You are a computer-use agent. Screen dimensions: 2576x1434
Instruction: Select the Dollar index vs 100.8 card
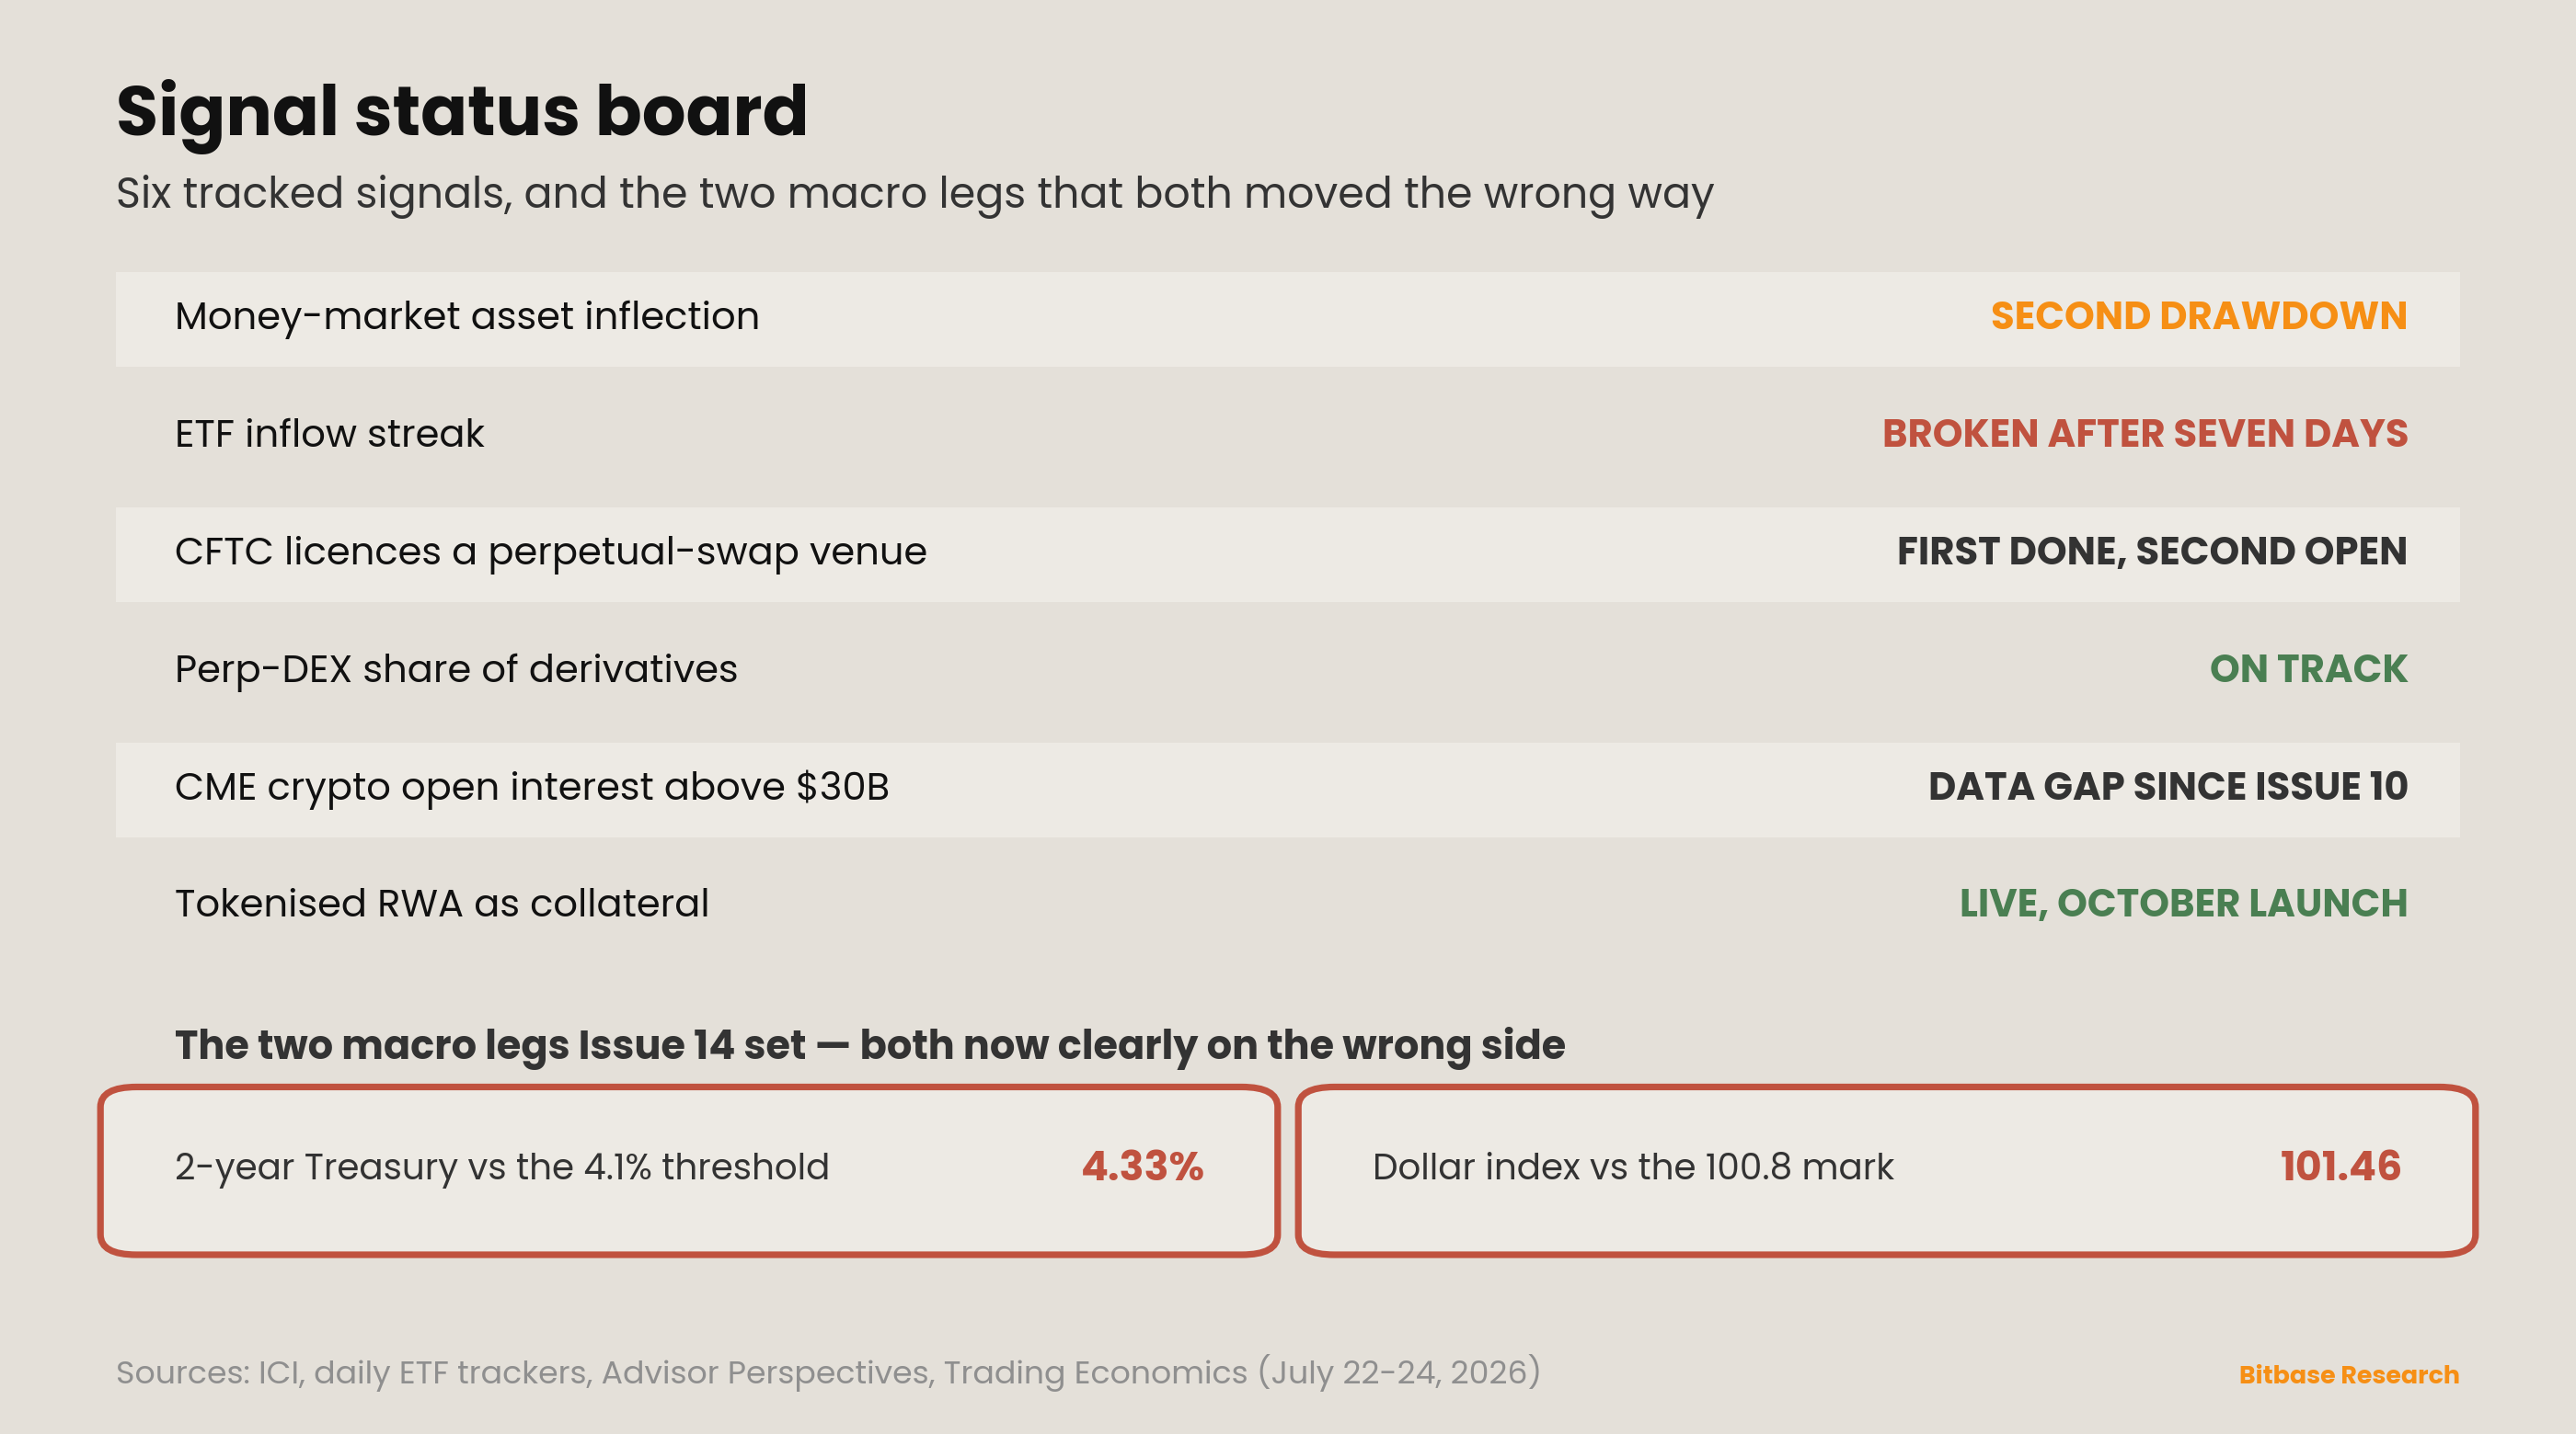[1886, 1170]
